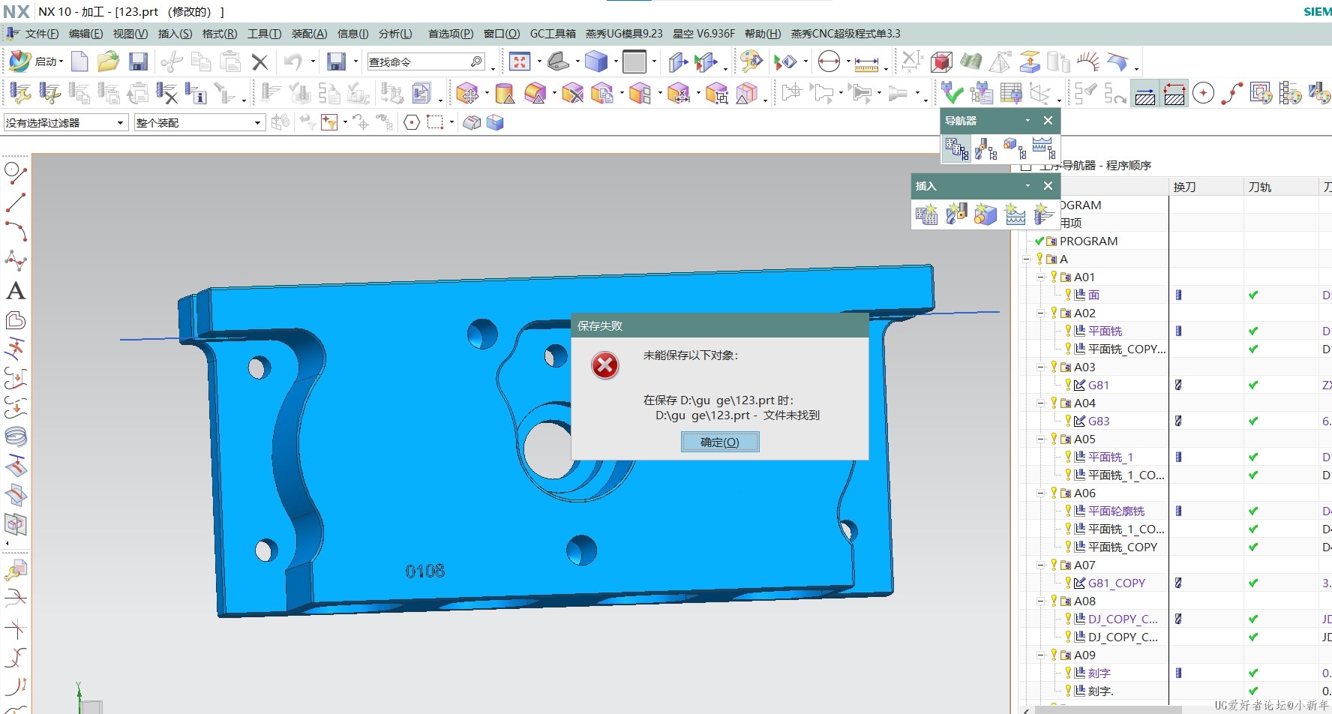Screen dimensions: 1332x714
Task: Click the Cut scissors icon
Action: [172, 61]
